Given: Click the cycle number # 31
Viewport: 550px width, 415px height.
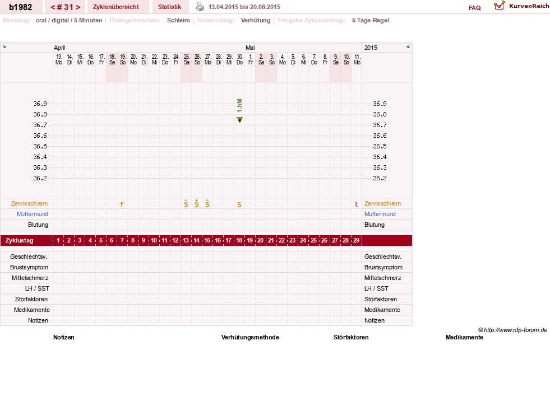Looking at the screenshot, I should tap(65, 7).
